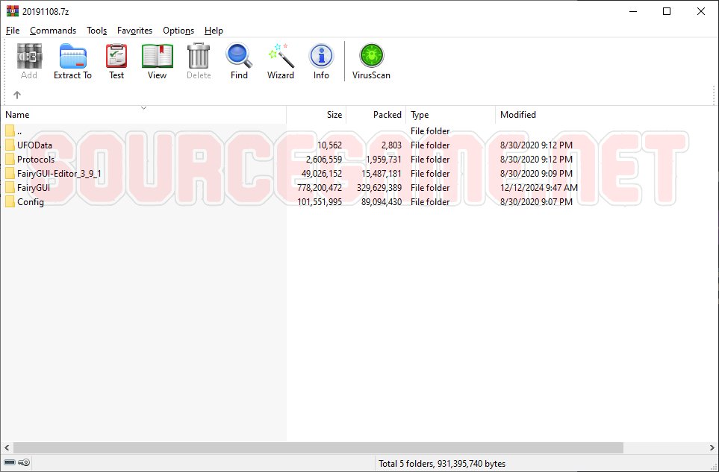This screenshot has width=719, height=472.
Task: Open the File menu
Action: point(13,31)
